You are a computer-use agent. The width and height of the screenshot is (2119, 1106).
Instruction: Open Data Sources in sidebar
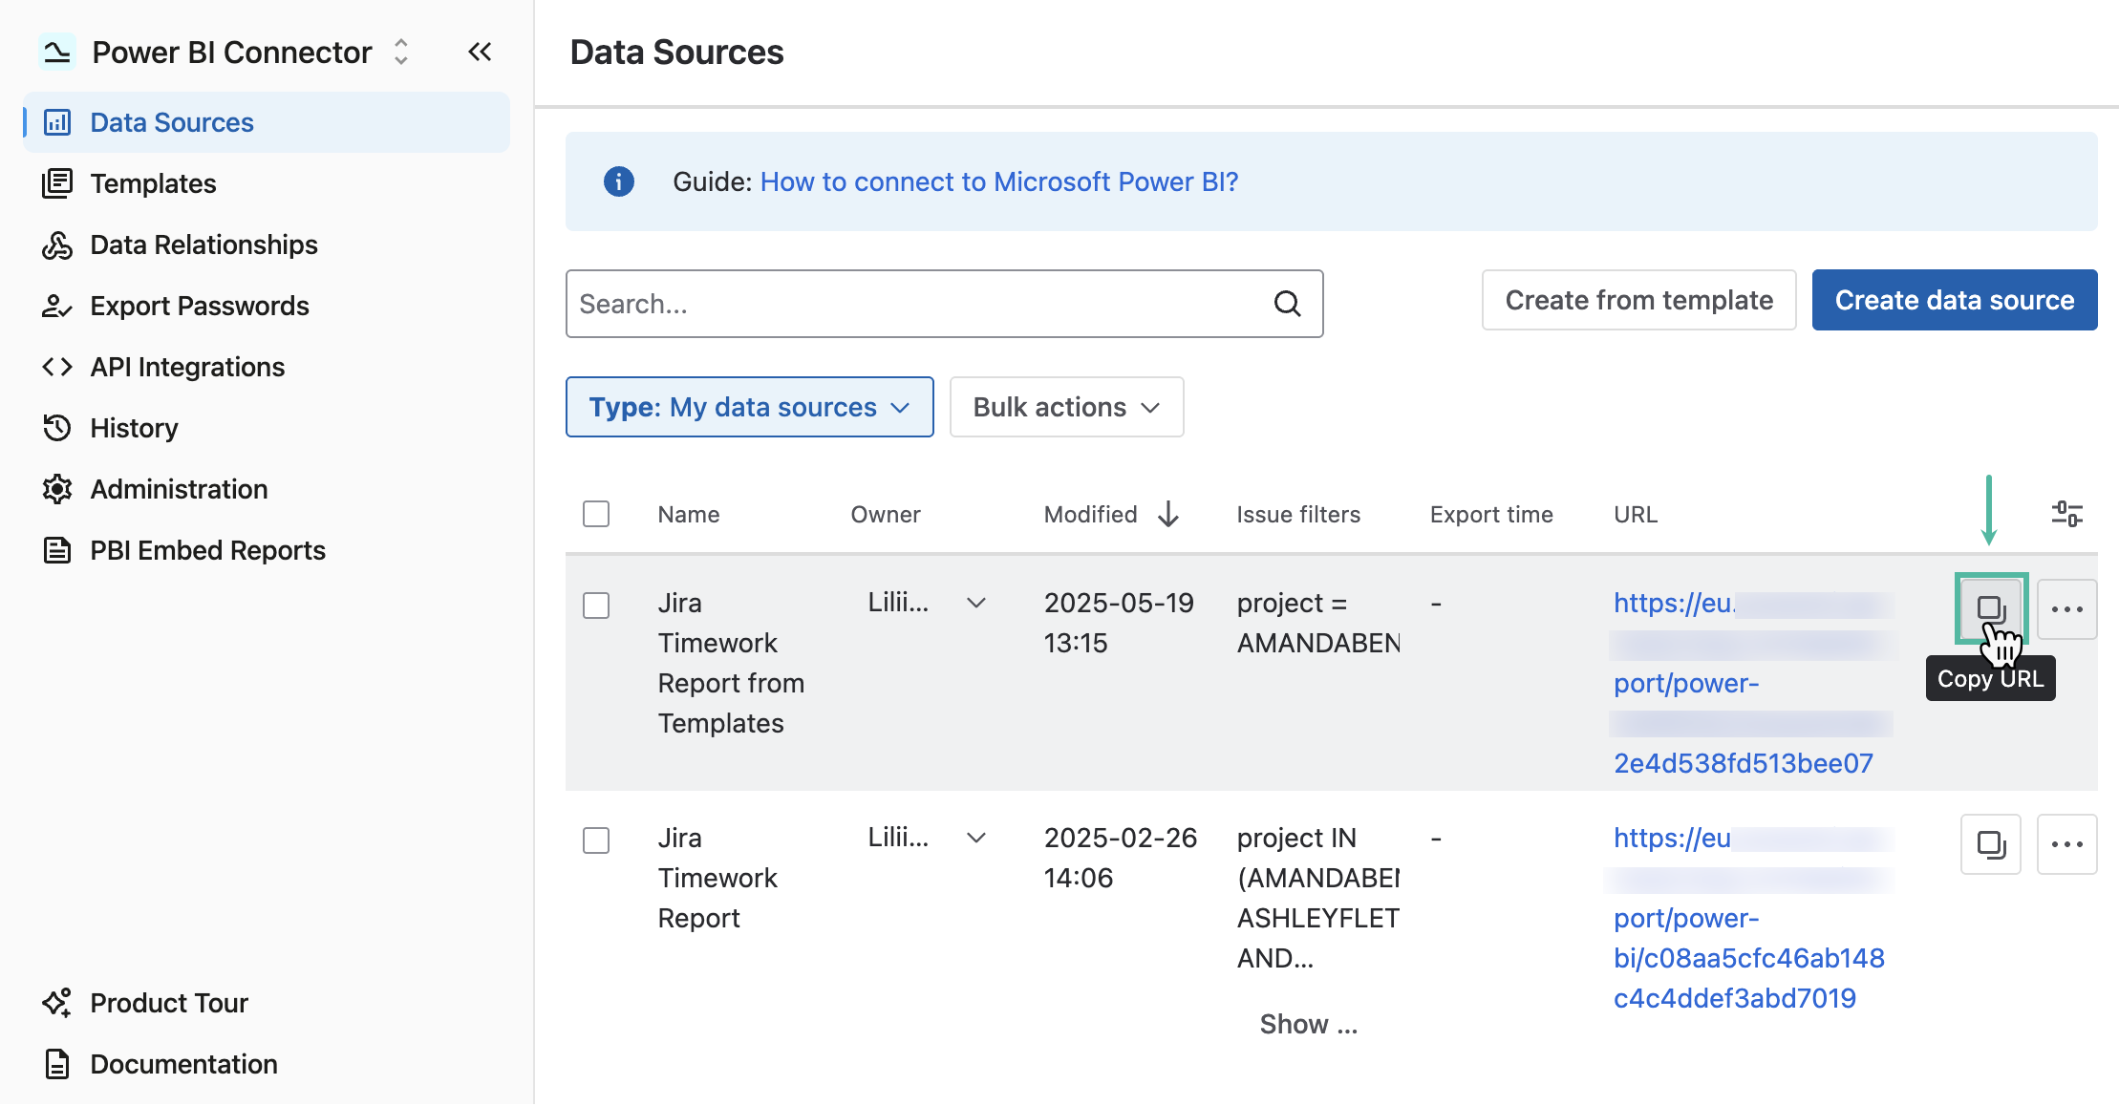pos(267,122)
